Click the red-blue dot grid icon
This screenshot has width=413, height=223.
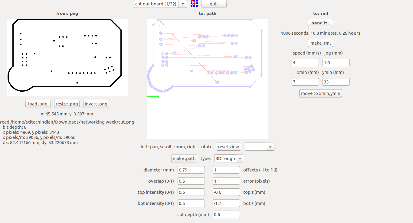pyautogui.click(x=194, y=4)
